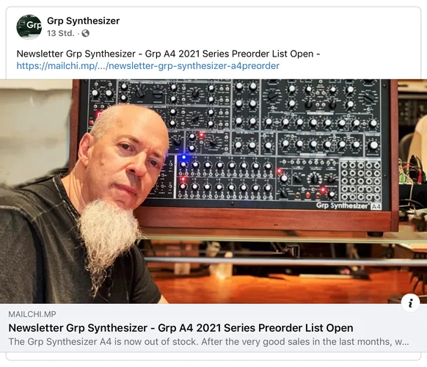Select the post caption text above the URL
This screenshot has height=367, width=427.
(x=168, y=54)
